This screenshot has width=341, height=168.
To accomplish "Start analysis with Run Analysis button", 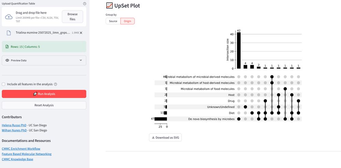I will [44, 94].
